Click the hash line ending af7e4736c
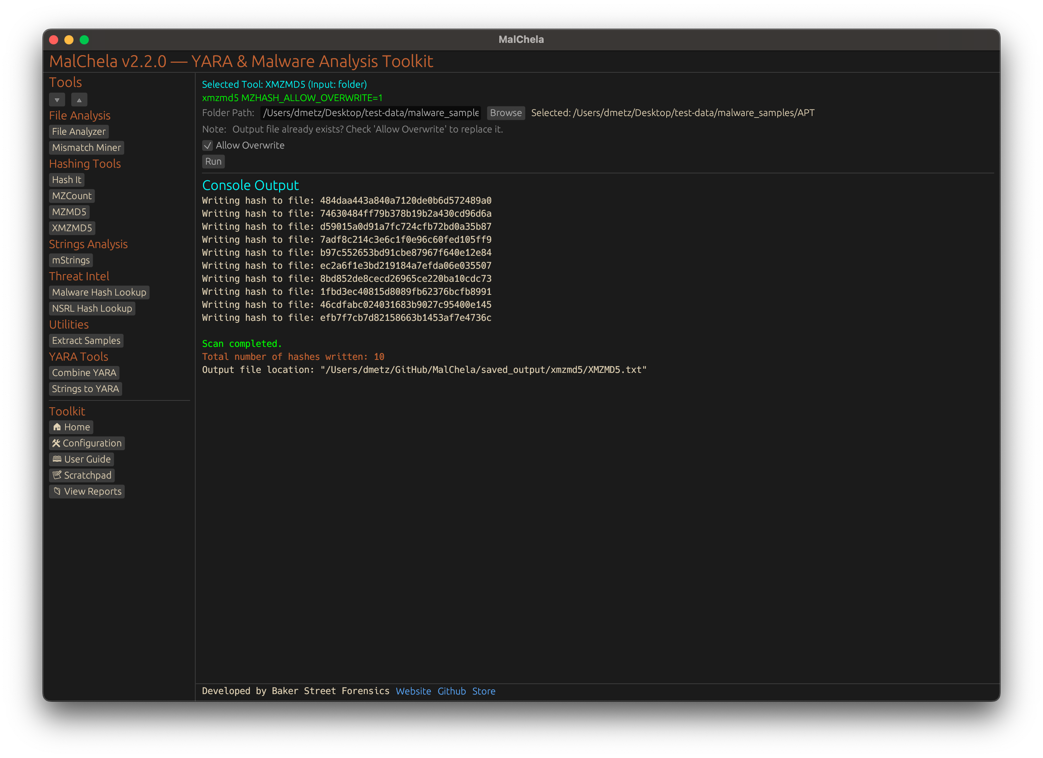The height and width of the screenshot is (758, 1043). pos(347,318)
